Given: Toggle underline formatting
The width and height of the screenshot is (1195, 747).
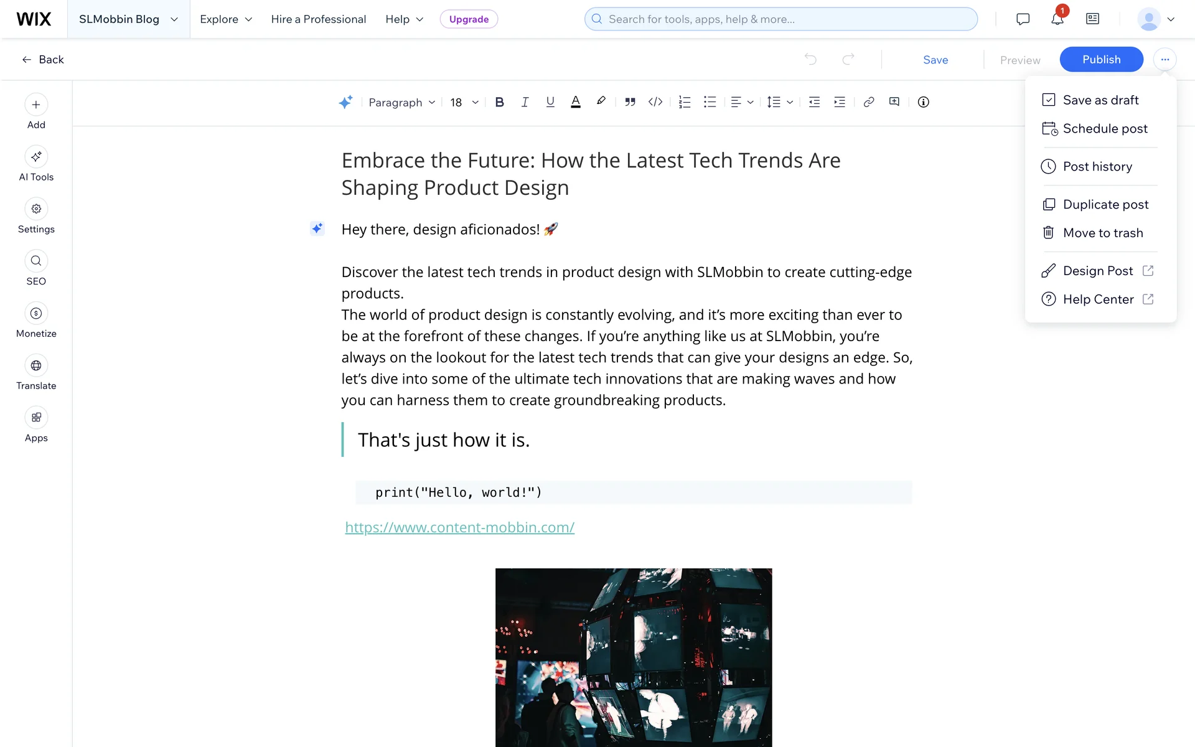Looking at the screenshot, I should [x=550, y=102].
